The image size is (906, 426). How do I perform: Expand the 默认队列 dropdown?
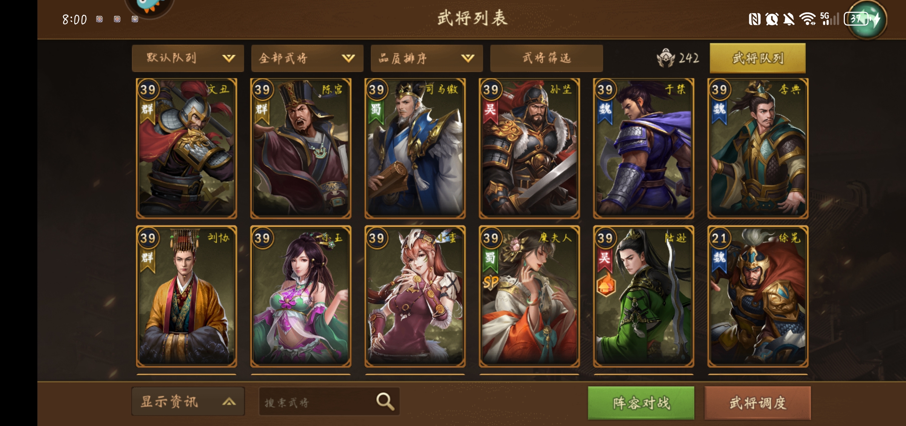tap(188, 58)
